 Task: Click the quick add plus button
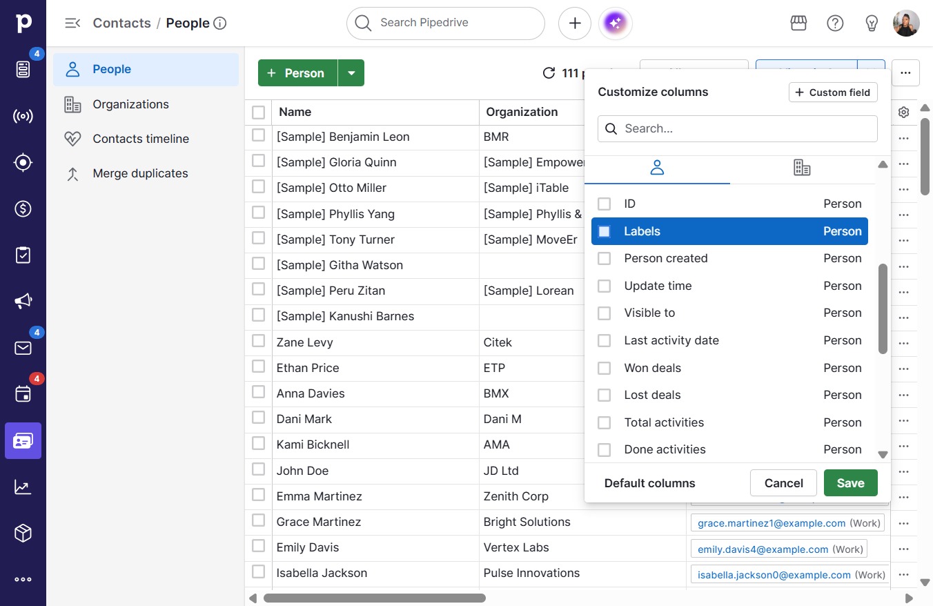coord(575,23)
